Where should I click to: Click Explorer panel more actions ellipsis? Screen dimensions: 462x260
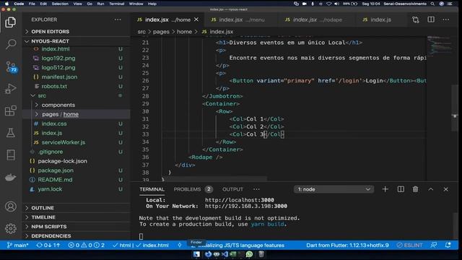[x=118, y=19]
